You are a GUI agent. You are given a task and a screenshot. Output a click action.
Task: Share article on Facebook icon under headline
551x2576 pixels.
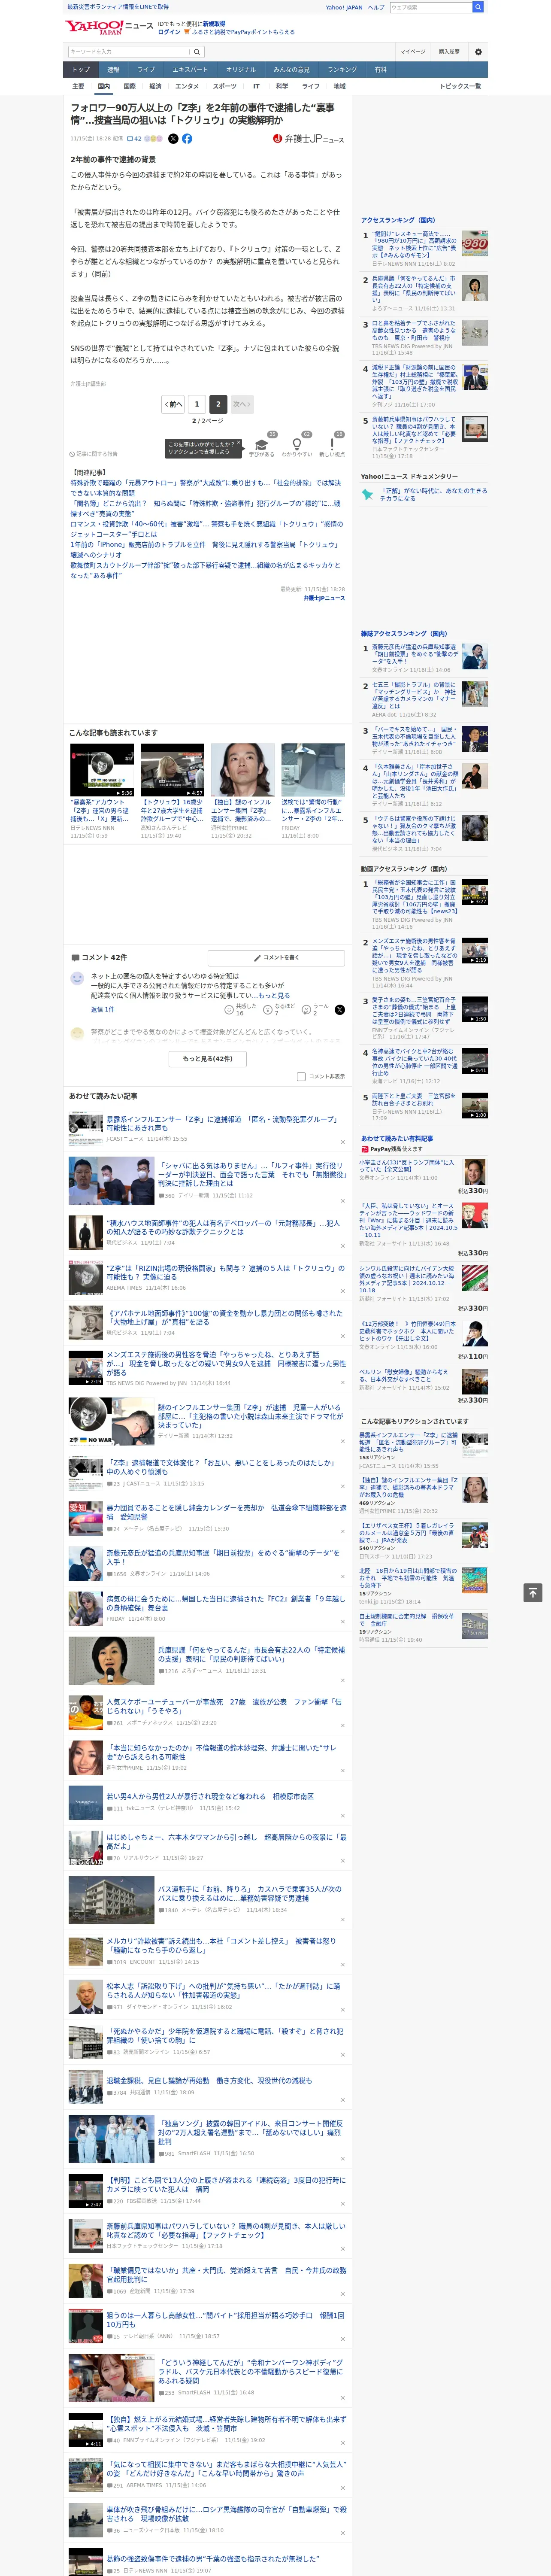187,139
